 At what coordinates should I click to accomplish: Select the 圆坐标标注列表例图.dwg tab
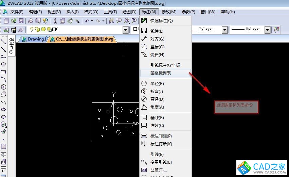[x=82, y=39]
